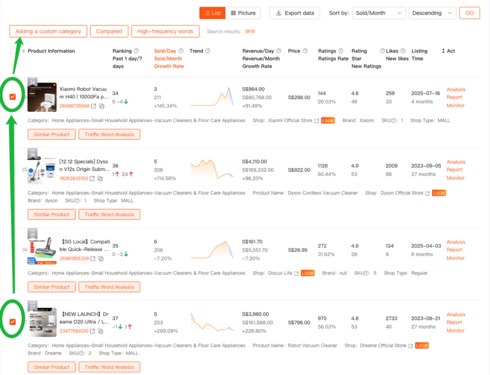Open Analysis link for the Dyson product
The image size is (490, 375).
pyautogui.click(x=456, y=162)
